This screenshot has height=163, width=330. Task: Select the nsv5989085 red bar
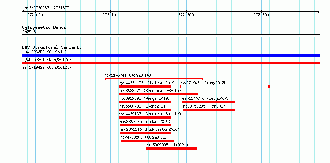click(172, 149)
